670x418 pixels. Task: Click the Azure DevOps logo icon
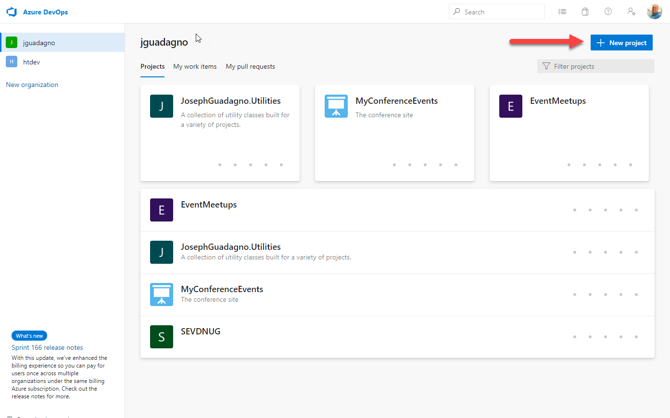point(12,12)
